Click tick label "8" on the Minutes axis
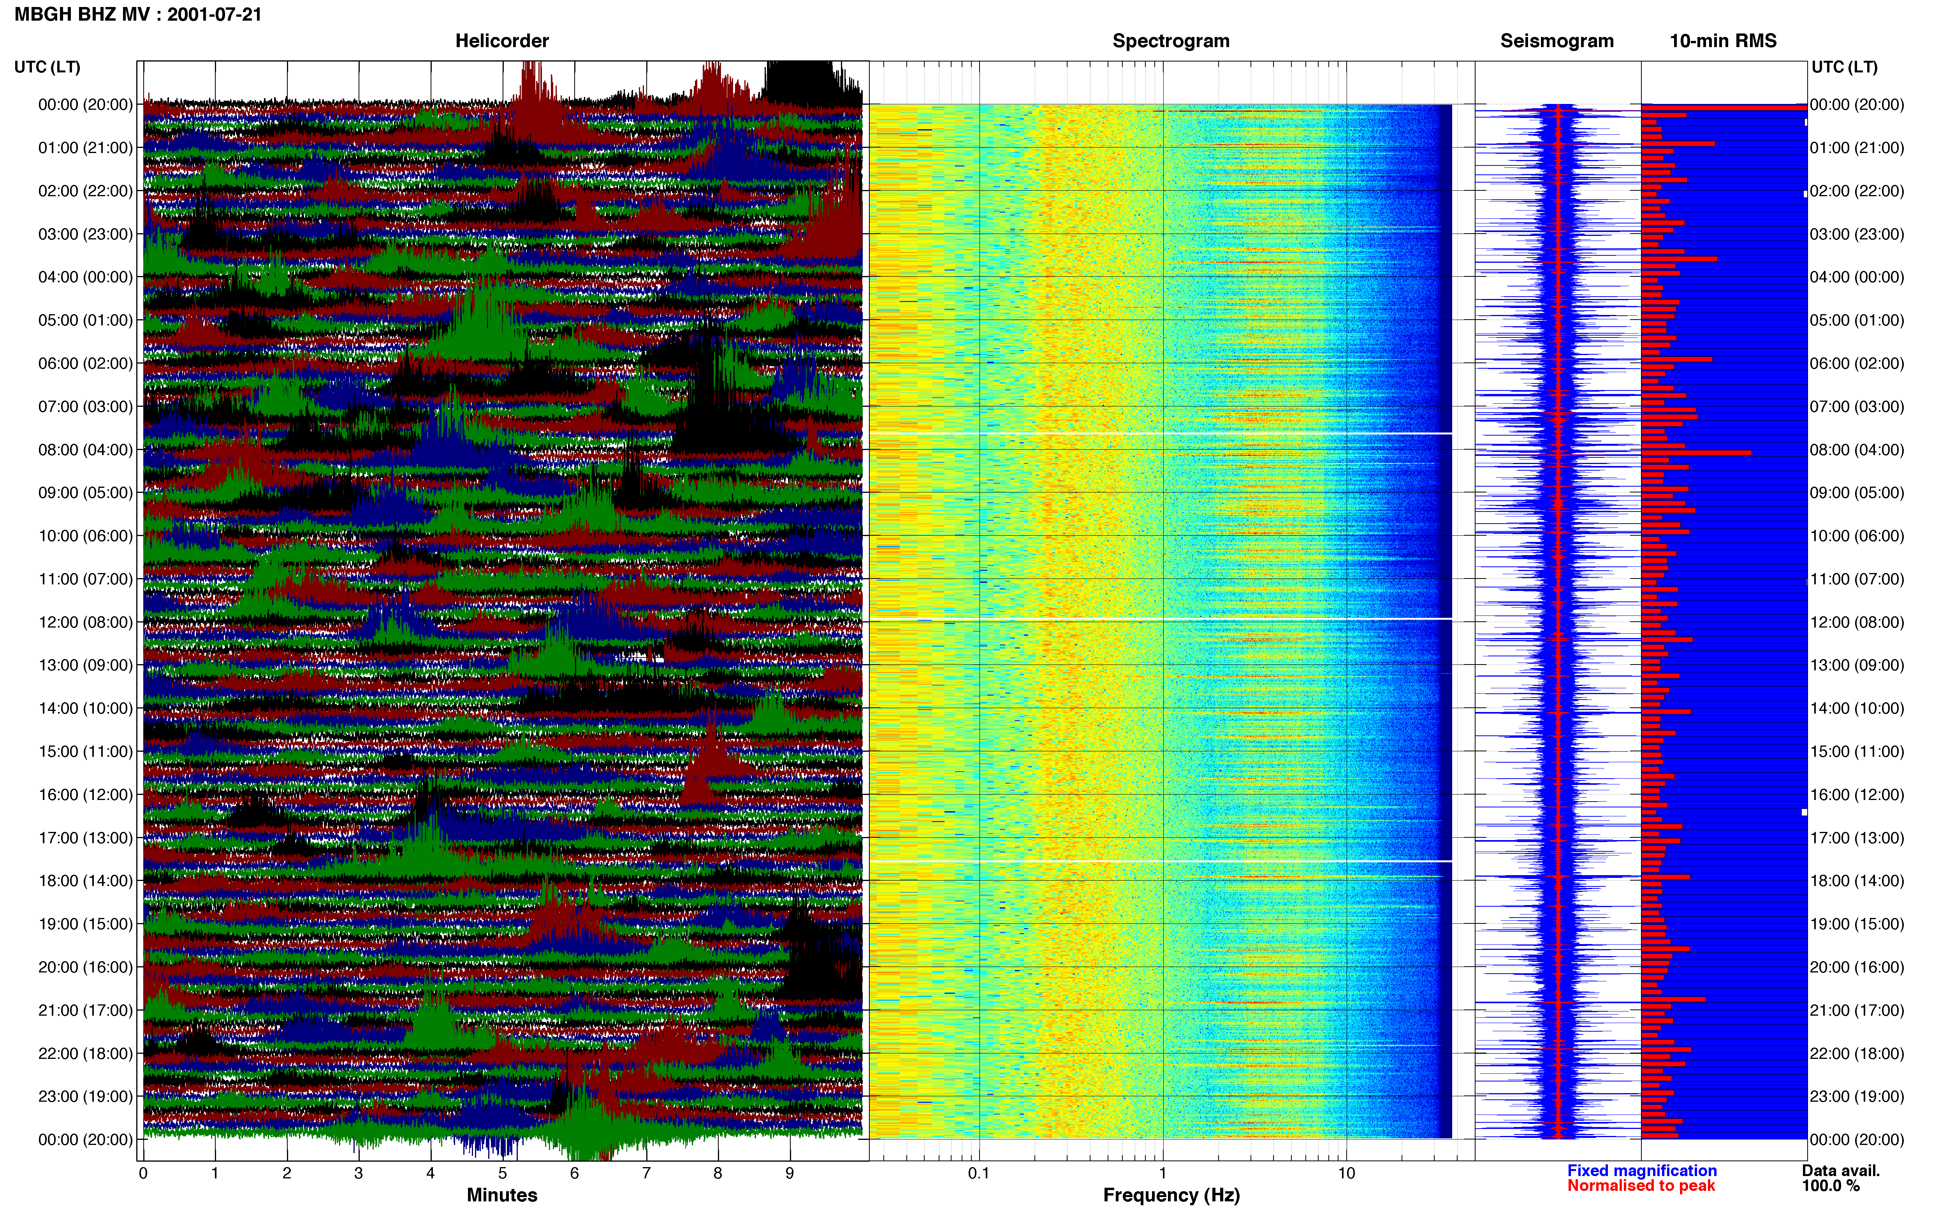Image resolution: width=1954 pixels, height=1222 pixels. point(718,1173)
